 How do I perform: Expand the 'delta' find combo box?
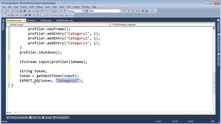(119, 11)
